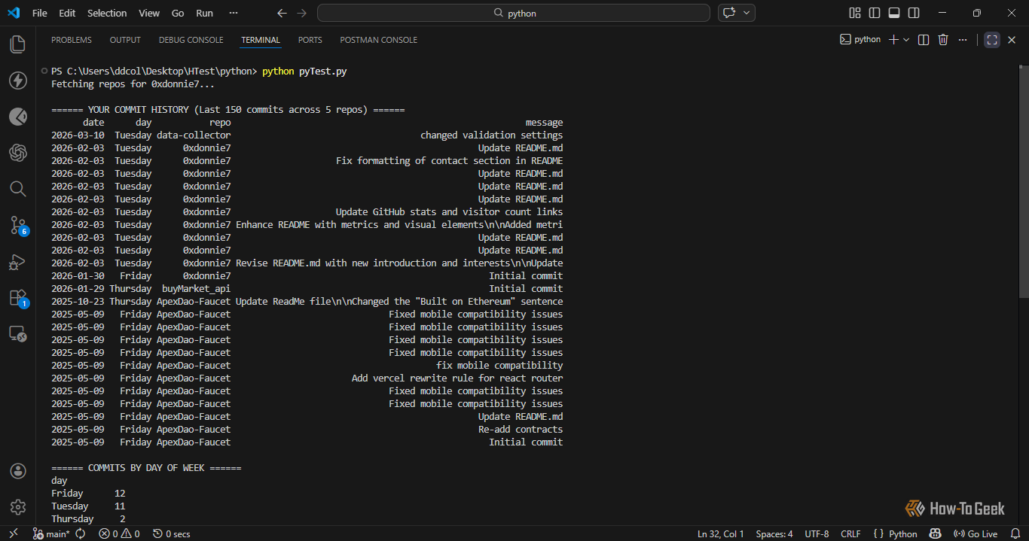
Task: Click the 'changed validation settings' commit message
Action: (491, 135)
